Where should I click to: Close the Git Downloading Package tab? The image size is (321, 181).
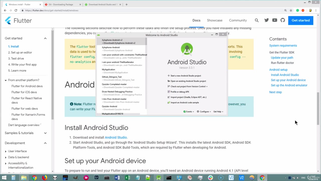(80, 5)
